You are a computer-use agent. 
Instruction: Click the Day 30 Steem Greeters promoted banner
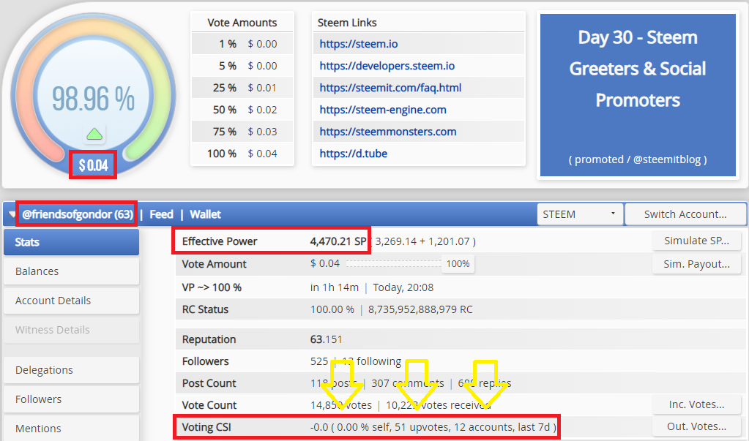638,95
